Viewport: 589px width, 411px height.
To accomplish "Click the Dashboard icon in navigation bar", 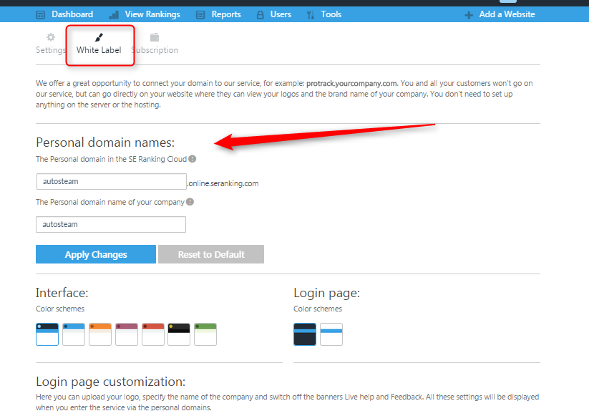I will (x=40, y=14).
